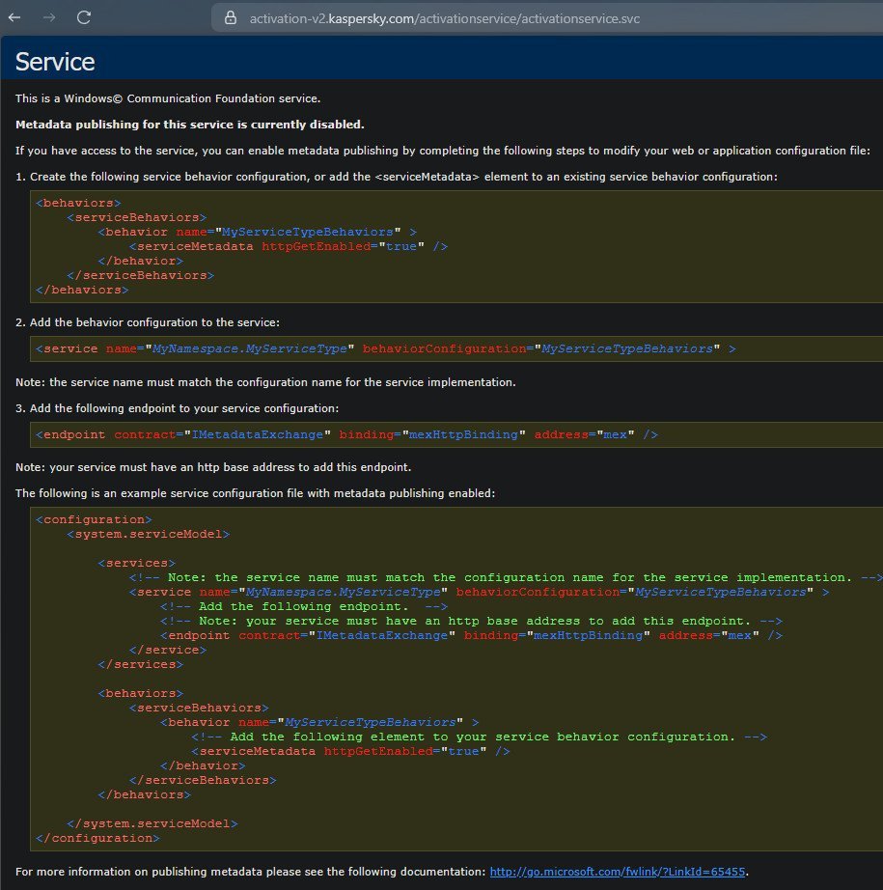The height and width of the screenshot is (890, 883).
Task: Click the opening "<configuration>" tag line
Action: pos(94,519)
